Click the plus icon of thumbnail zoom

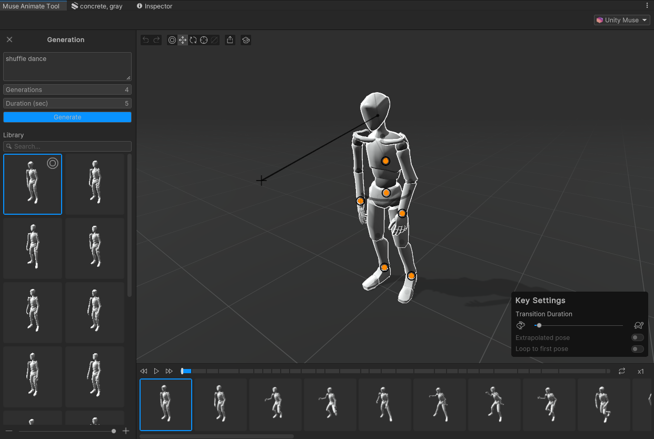click(126, 431)
